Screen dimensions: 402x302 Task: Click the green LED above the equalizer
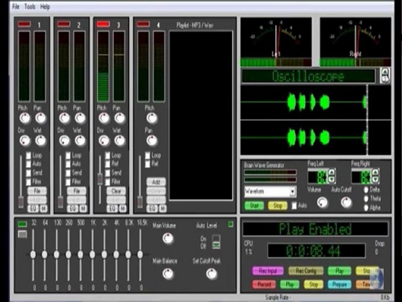[x=22, y=224]
